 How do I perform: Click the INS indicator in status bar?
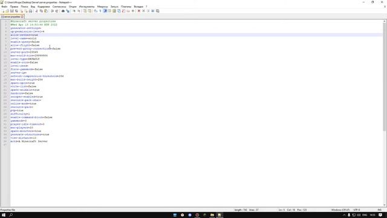[x=380, y=210]
